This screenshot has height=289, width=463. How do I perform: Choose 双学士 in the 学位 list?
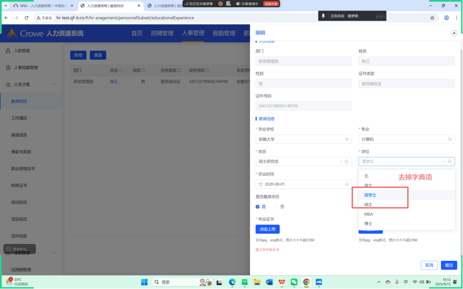407,195
